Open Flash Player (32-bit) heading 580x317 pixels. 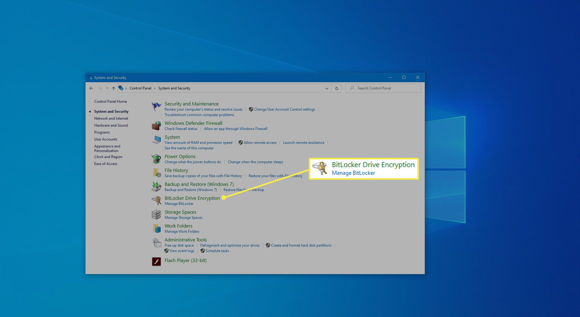(185, 260)
